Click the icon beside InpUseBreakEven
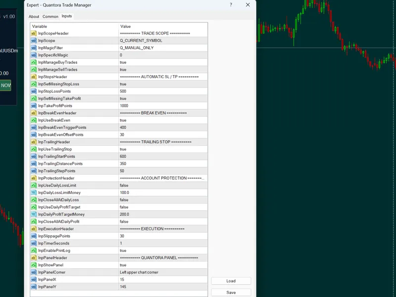396x297 pixels. click(34, 120)
